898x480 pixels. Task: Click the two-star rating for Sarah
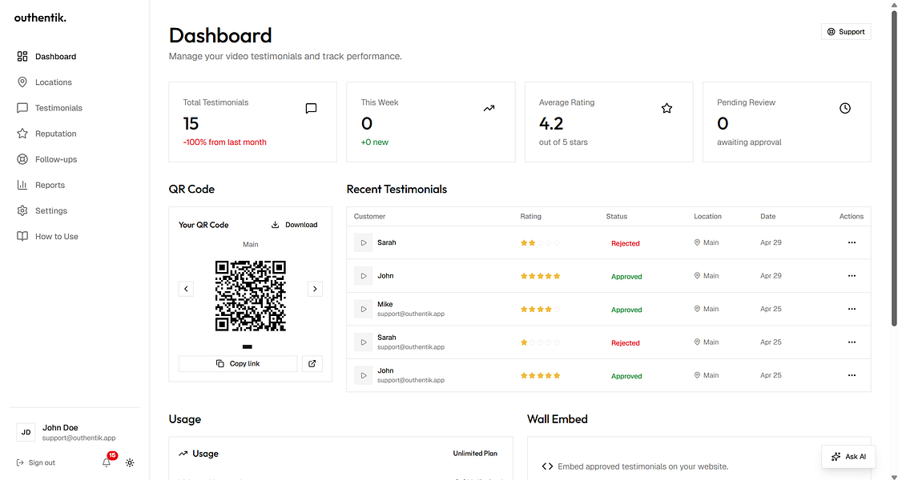point(540,243)
